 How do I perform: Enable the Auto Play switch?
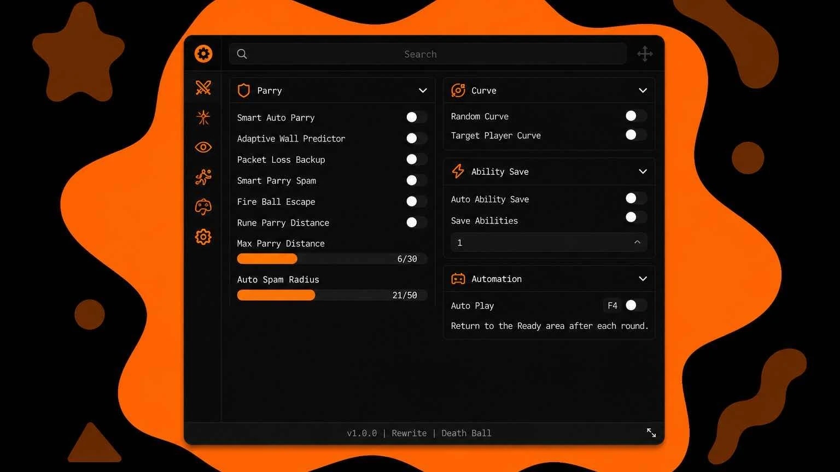coord(635,305)
